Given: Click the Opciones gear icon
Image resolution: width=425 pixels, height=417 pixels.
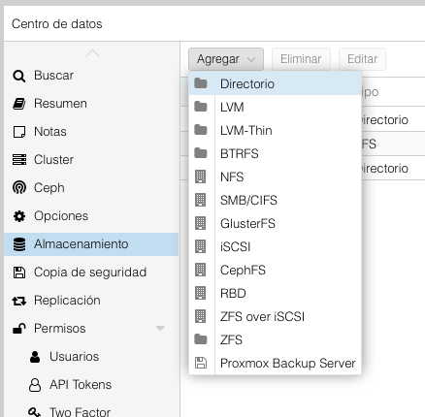Looking at the screenshot, I should pyautogui.click(x=19, y=216).
